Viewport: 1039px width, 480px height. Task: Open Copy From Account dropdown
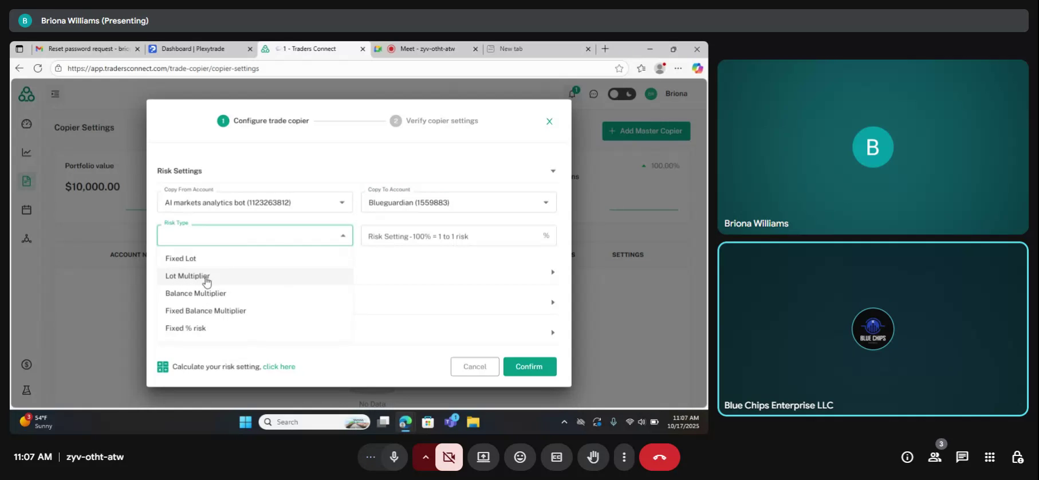tap(255, 202)
